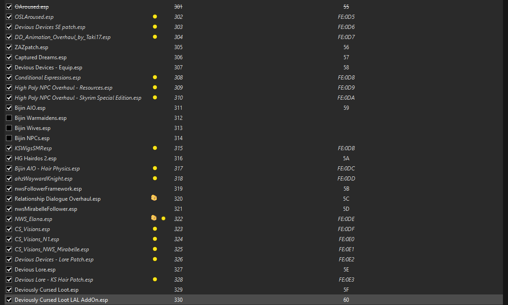Click mod index value 5C
This screenshot has width=508, height=305.
tap(346, 199)
